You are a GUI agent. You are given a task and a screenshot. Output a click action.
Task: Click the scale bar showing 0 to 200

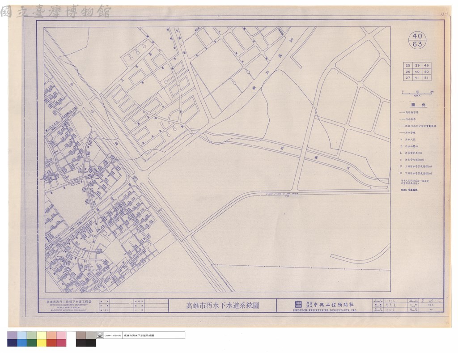(417, 93)
